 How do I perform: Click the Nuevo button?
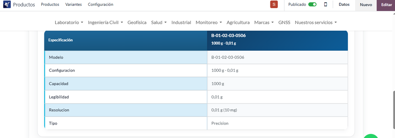coord(366,5)
